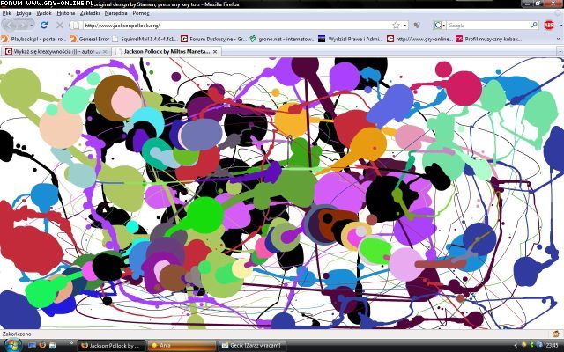Open the Historia menu
The image size is (564, 352).
click(66, 13)
